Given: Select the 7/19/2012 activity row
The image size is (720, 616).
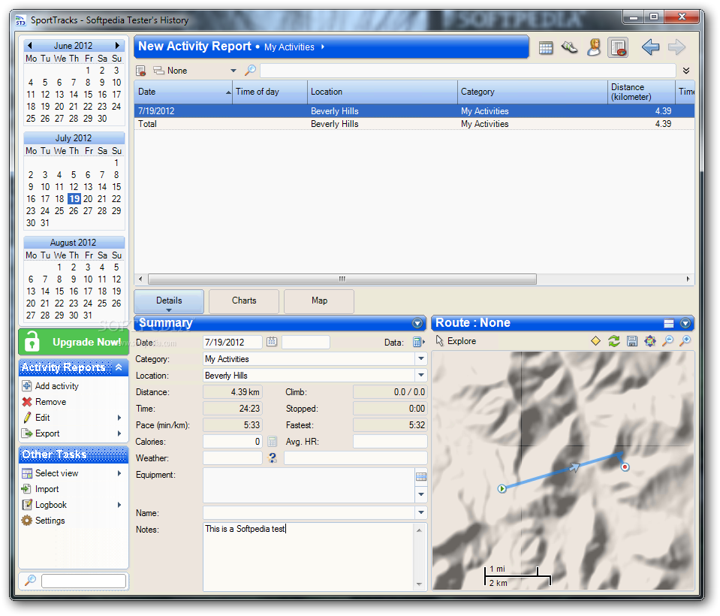Looking at the screenshot, I should point(414,110).
